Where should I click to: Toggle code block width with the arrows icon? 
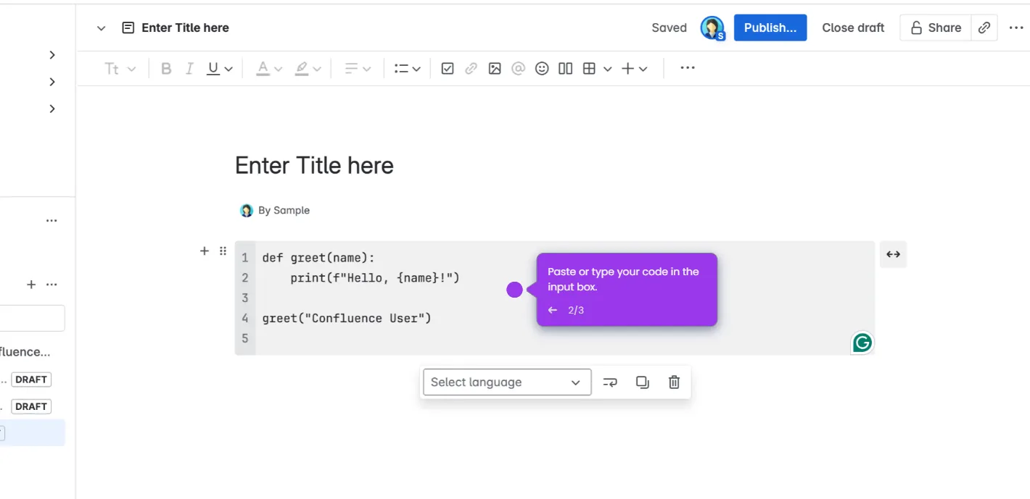click(894, 254)
